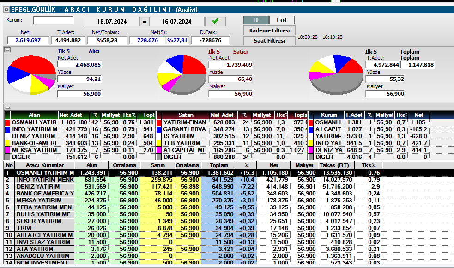
Task: Click IS YATIRIM in the Satan table
Action: 179,136
